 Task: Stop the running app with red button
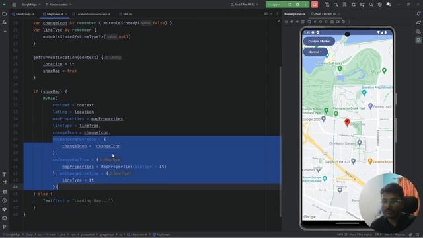coord(315,5)
